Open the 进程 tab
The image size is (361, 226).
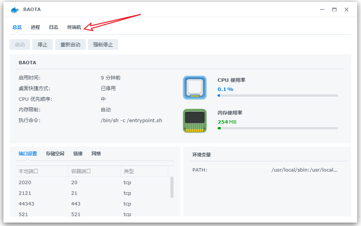coord(35,27)
